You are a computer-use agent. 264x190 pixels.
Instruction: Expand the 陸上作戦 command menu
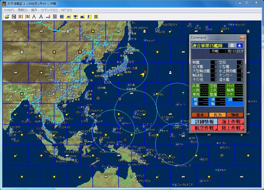coord(231,128)
